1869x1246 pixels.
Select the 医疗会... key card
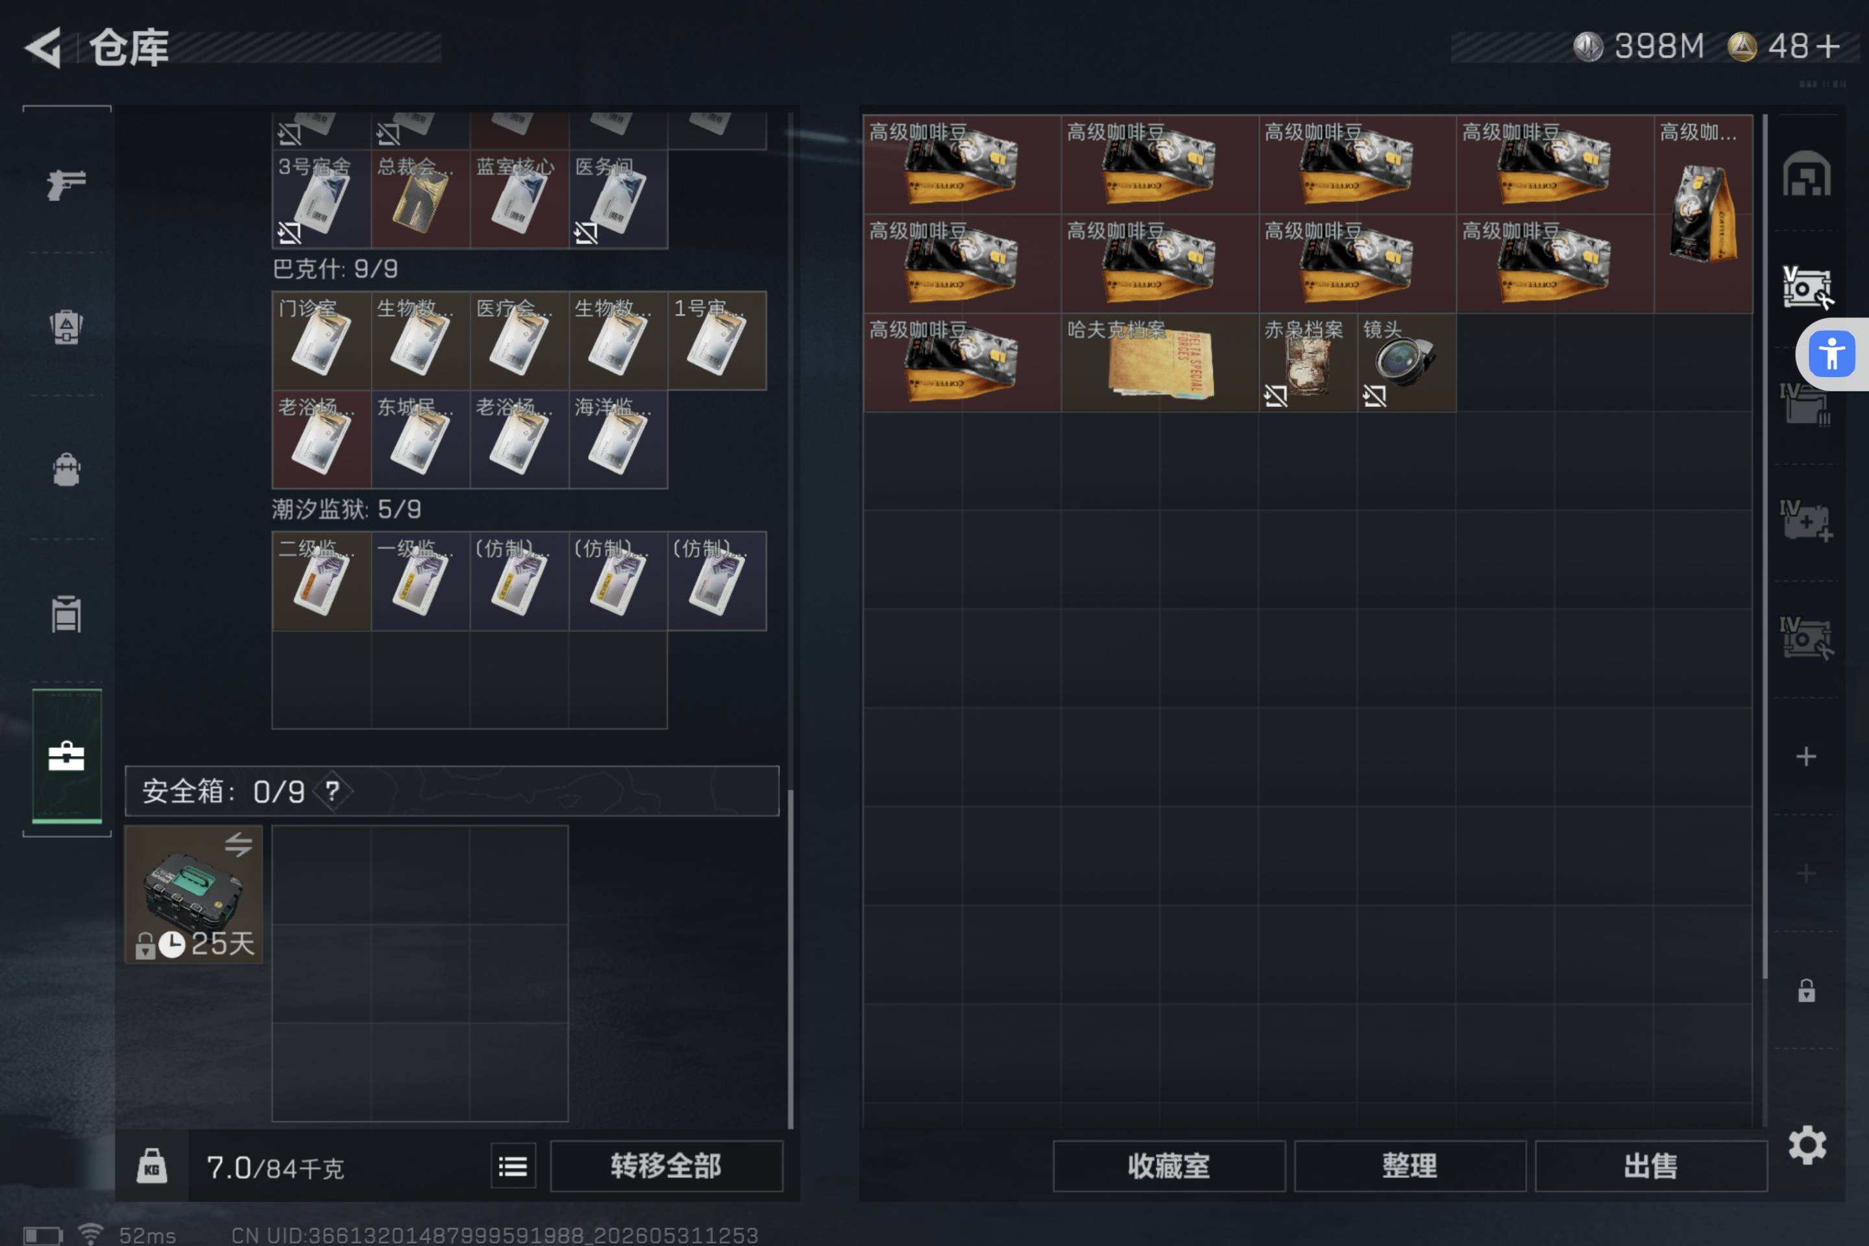pyautogui.click(x=519, y=340)
